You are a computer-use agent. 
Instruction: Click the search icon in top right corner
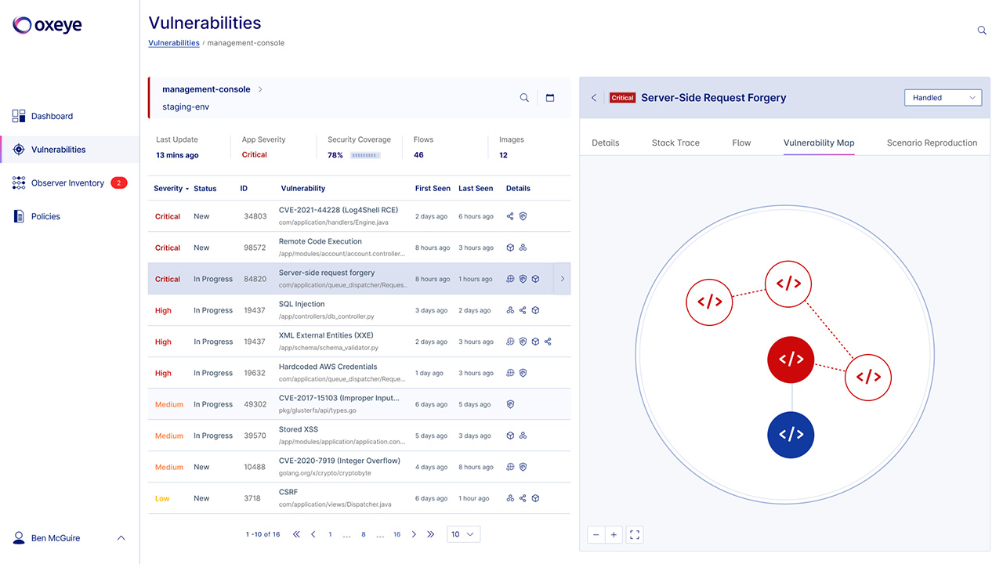pos(982,31)
